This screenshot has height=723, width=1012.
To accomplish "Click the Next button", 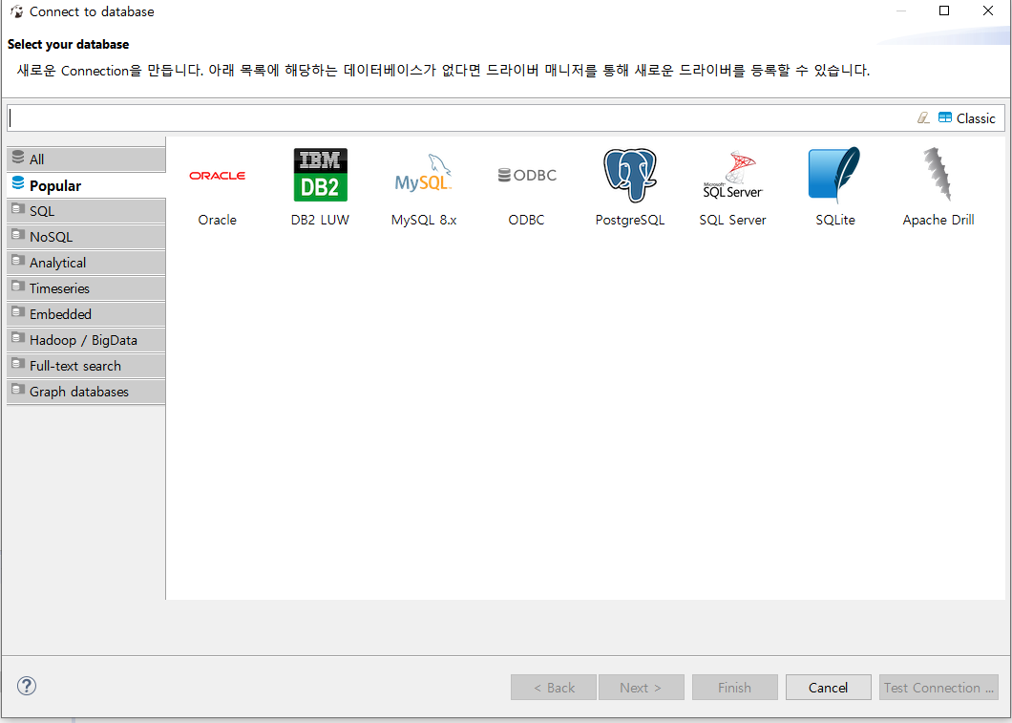I will tap(641, 688).
